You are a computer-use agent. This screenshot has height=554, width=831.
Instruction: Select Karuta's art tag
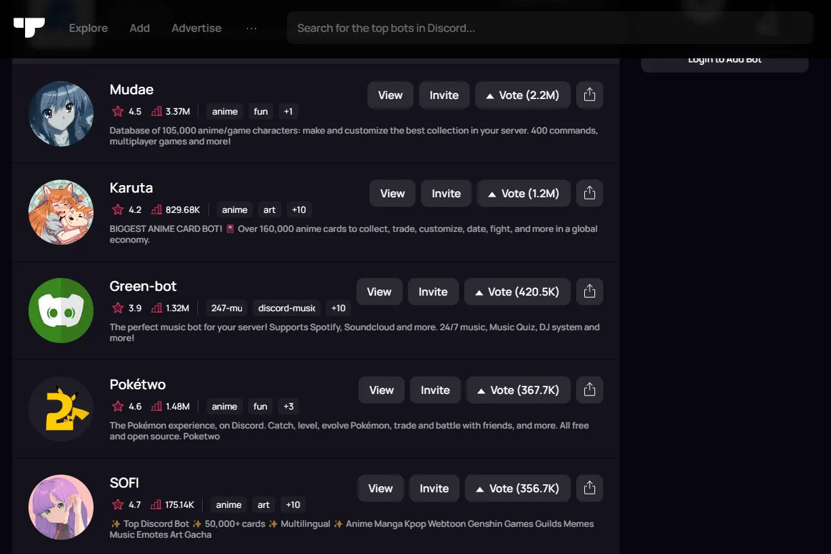coord(270,210)
